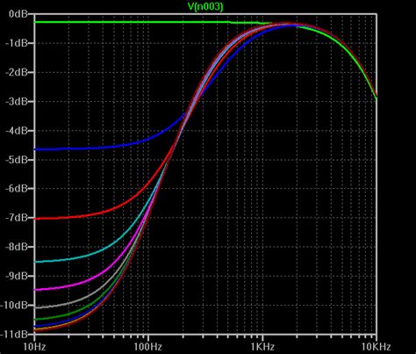Click the -1dB axis label

pyautogui.click(x=17, y=43)
